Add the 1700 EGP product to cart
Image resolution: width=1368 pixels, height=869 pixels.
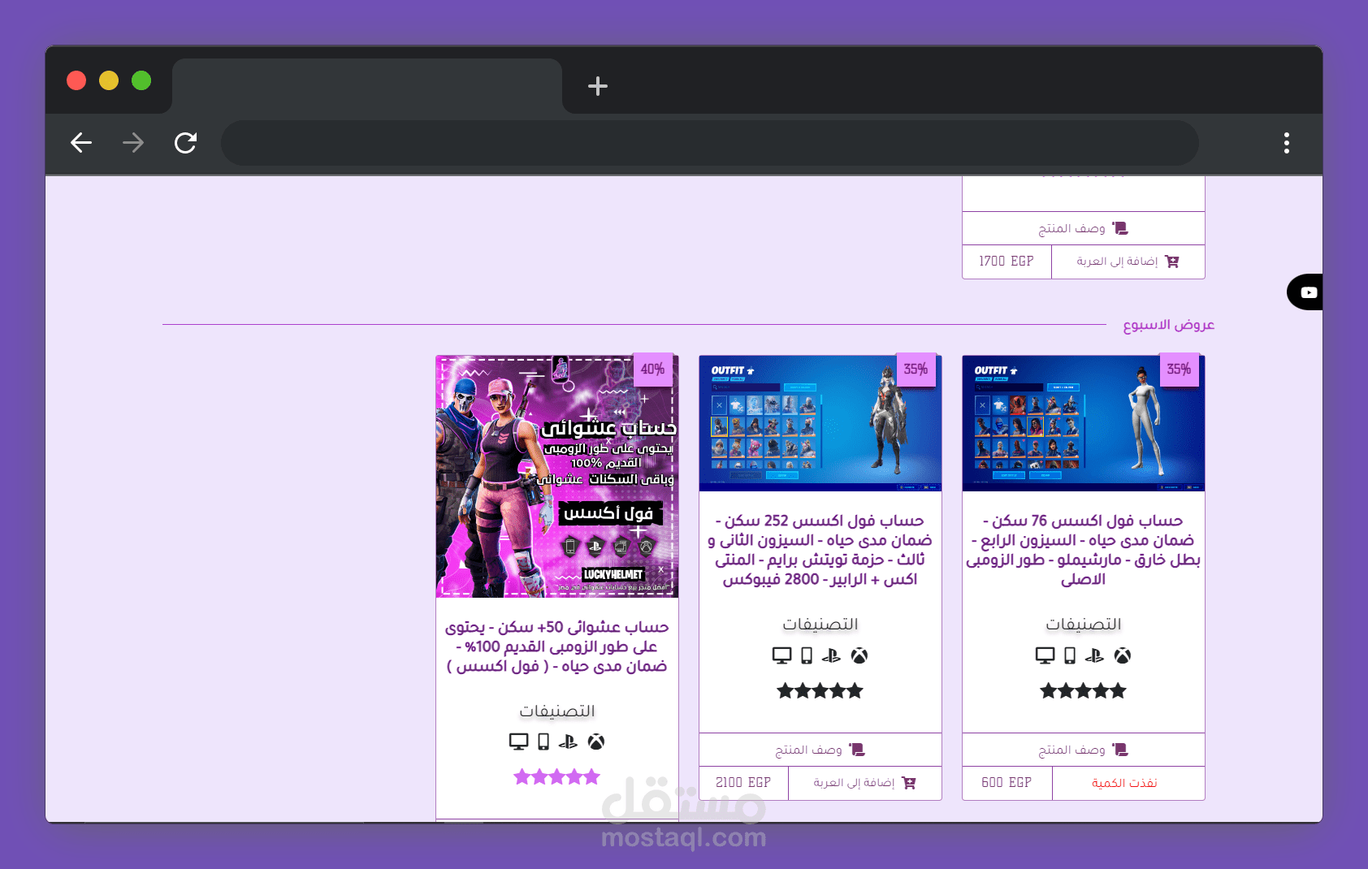tap(1128, 262)
